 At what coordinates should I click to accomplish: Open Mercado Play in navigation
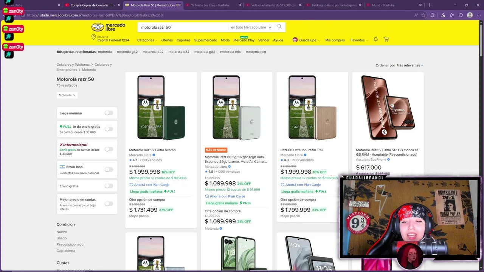244,40
